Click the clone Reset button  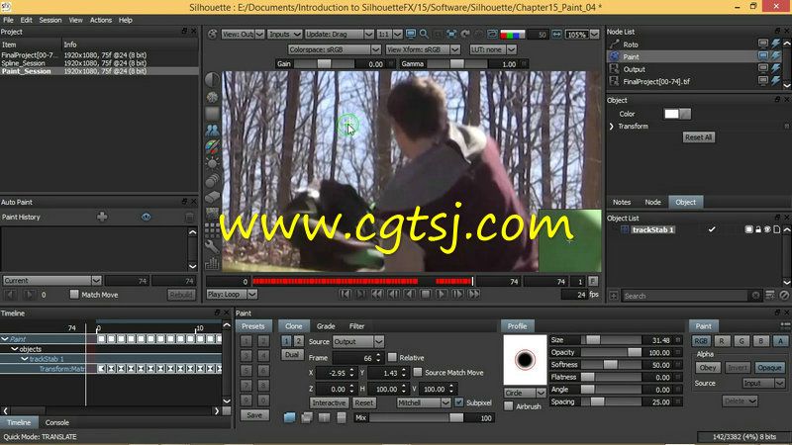363,402
